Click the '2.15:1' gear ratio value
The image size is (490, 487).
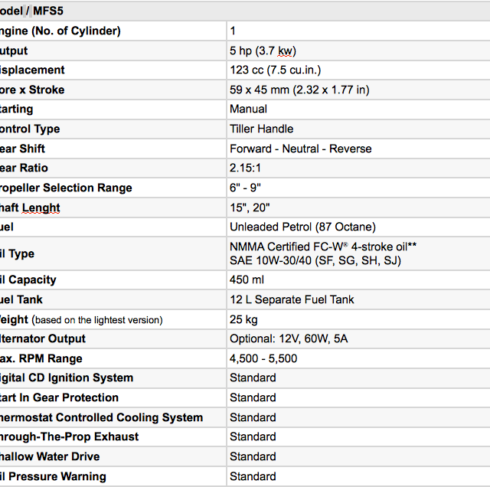(x=245, y=168)
